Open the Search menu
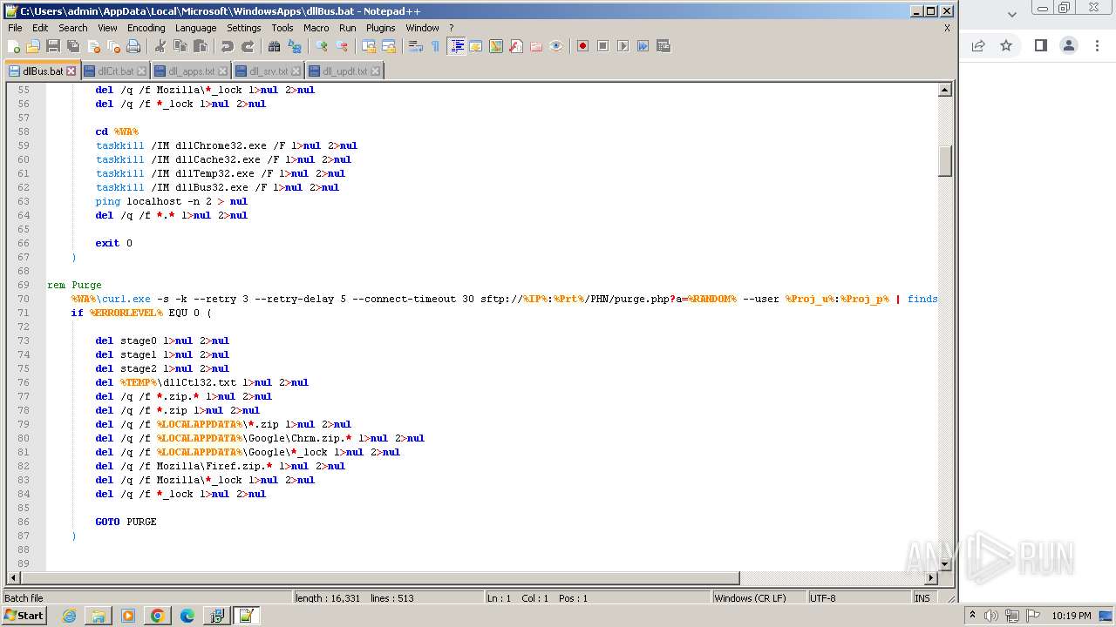The height and width of the screenshot is (627, 1116). tap(73, 28)
